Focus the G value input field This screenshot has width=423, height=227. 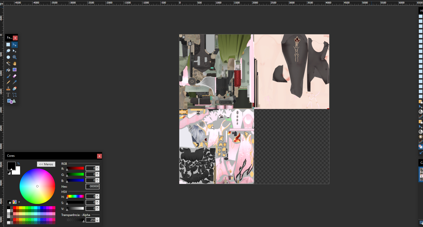pyautogui.click(x=91, y=174)
